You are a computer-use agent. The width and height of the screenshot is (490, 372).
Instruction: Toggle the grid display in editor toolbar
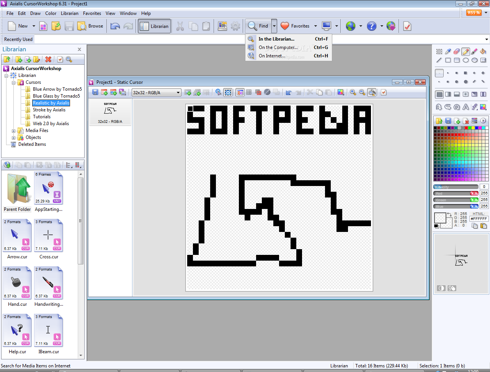tap(249, 92)
